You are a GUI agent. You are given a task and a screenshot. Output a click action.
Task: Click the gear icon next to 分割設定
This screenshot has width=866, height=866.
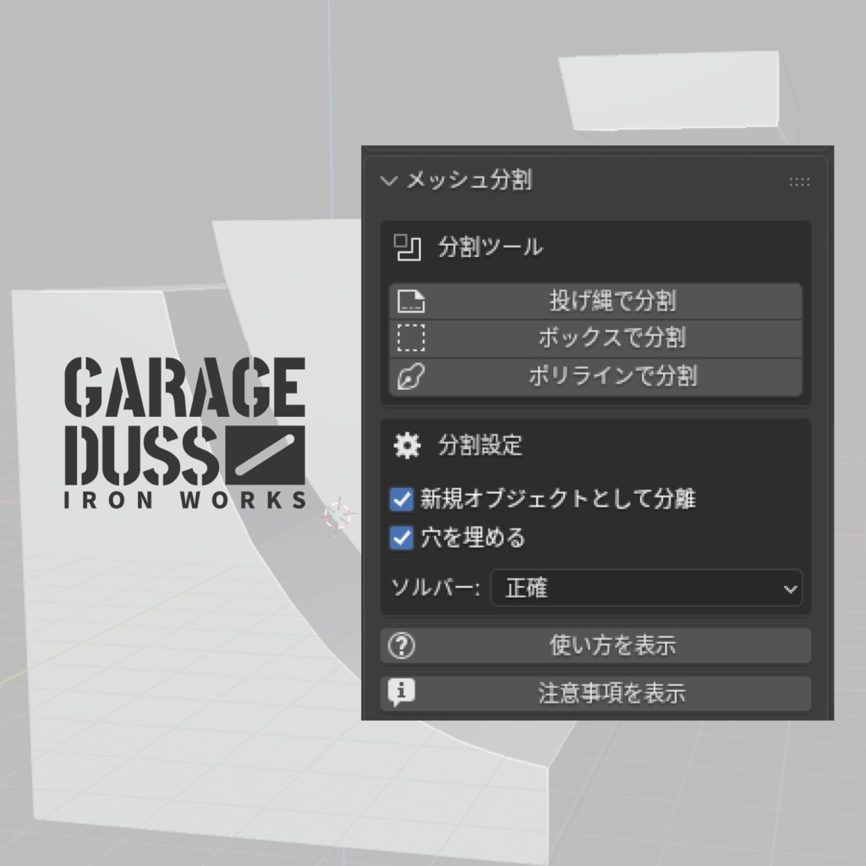406,446
